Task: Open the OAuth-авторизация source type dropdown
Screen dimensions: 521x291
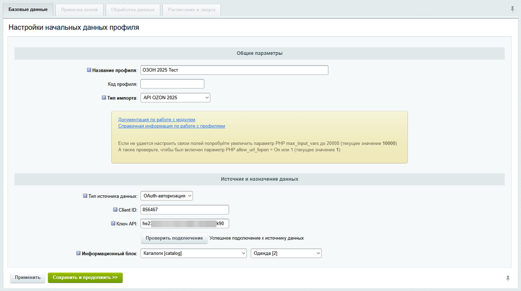Action: 167,196
